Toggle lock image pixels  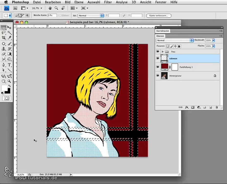tap(172, 46)
